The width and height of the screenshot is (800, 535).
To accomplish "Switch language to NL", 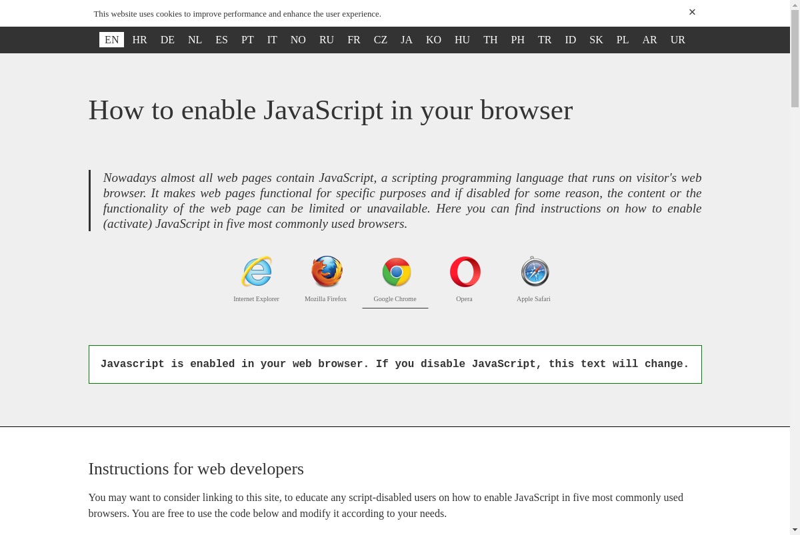I will (195, 40).
